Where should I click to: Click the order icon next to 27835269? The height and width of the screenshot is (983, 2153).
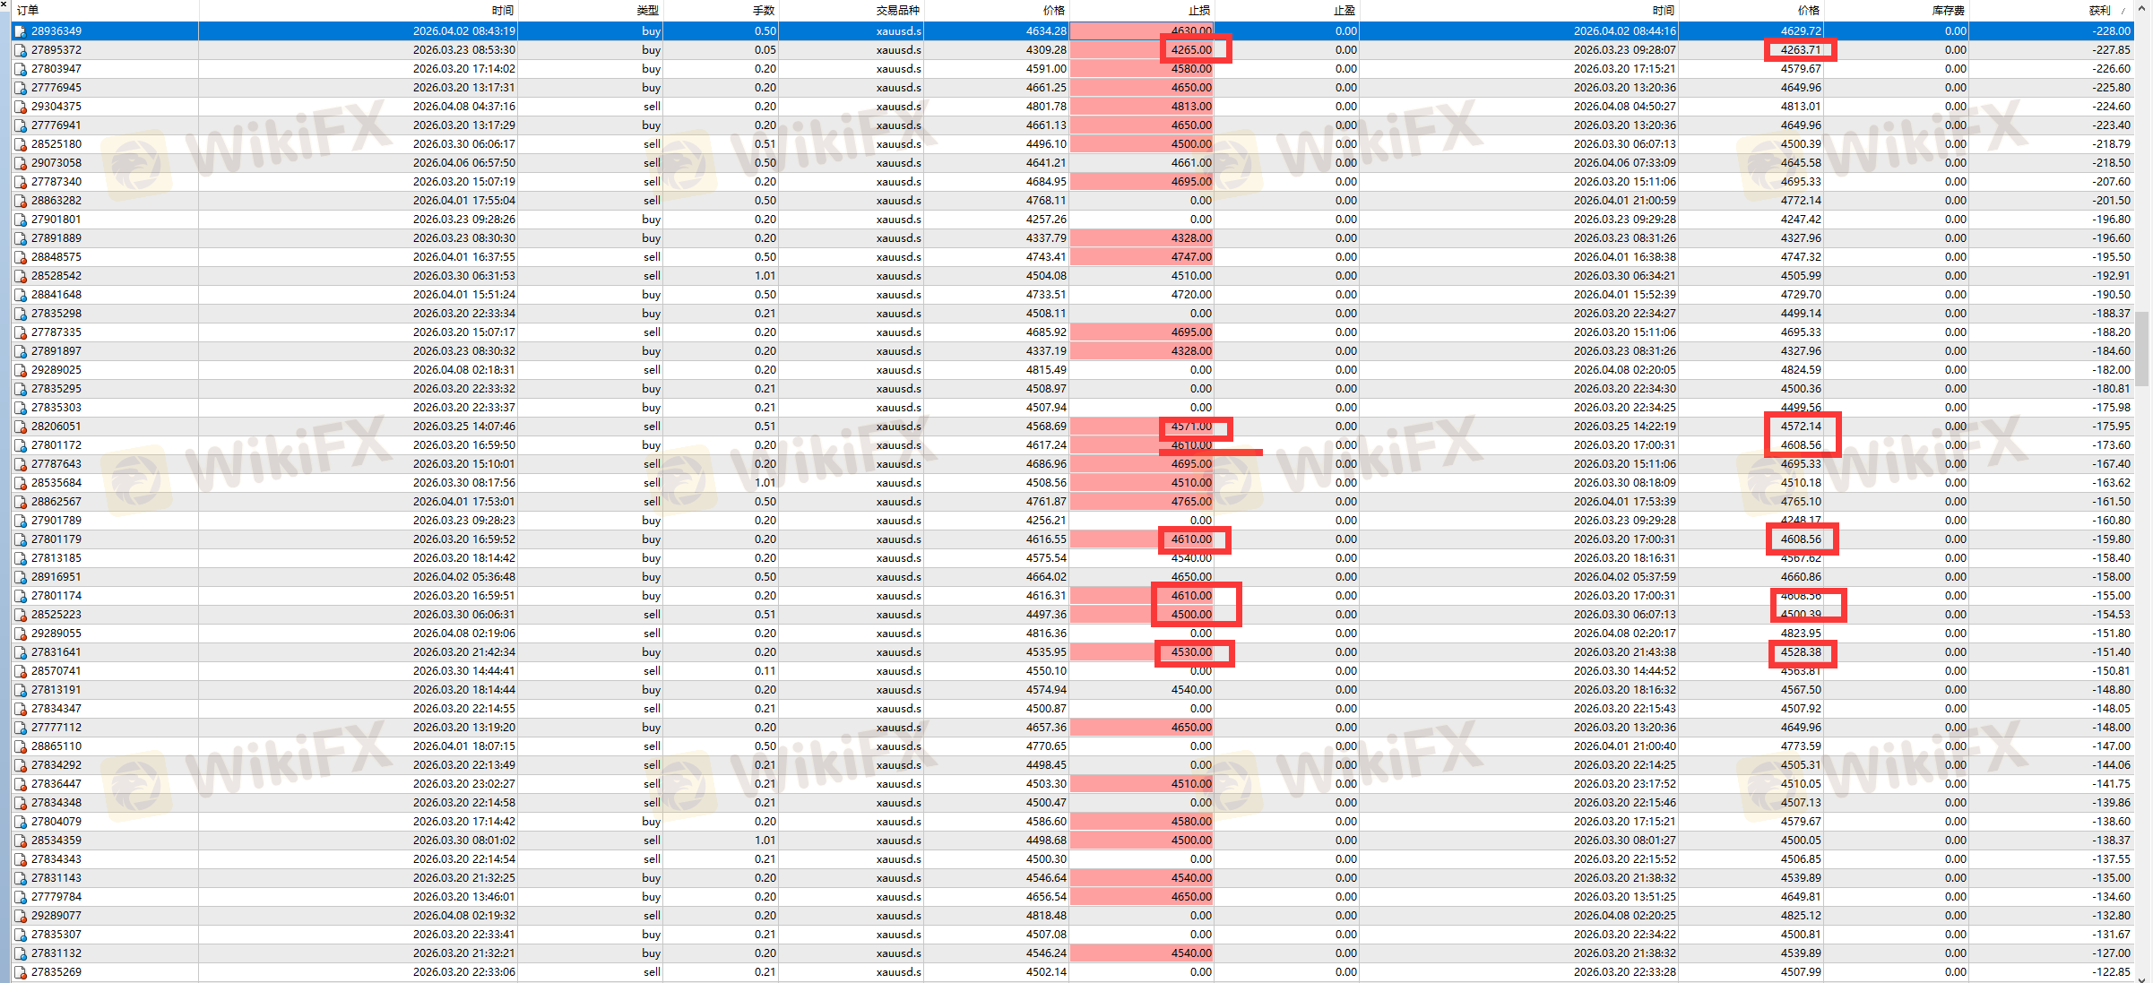20,972
